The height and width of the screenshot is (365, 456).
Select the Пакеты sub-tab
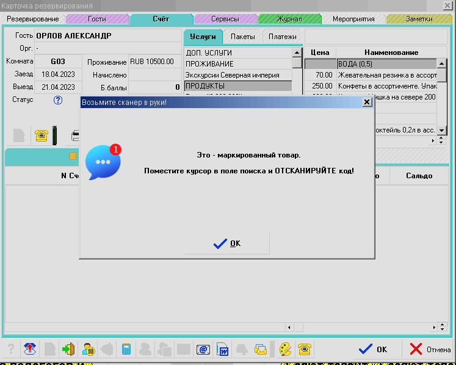[242, 37]
